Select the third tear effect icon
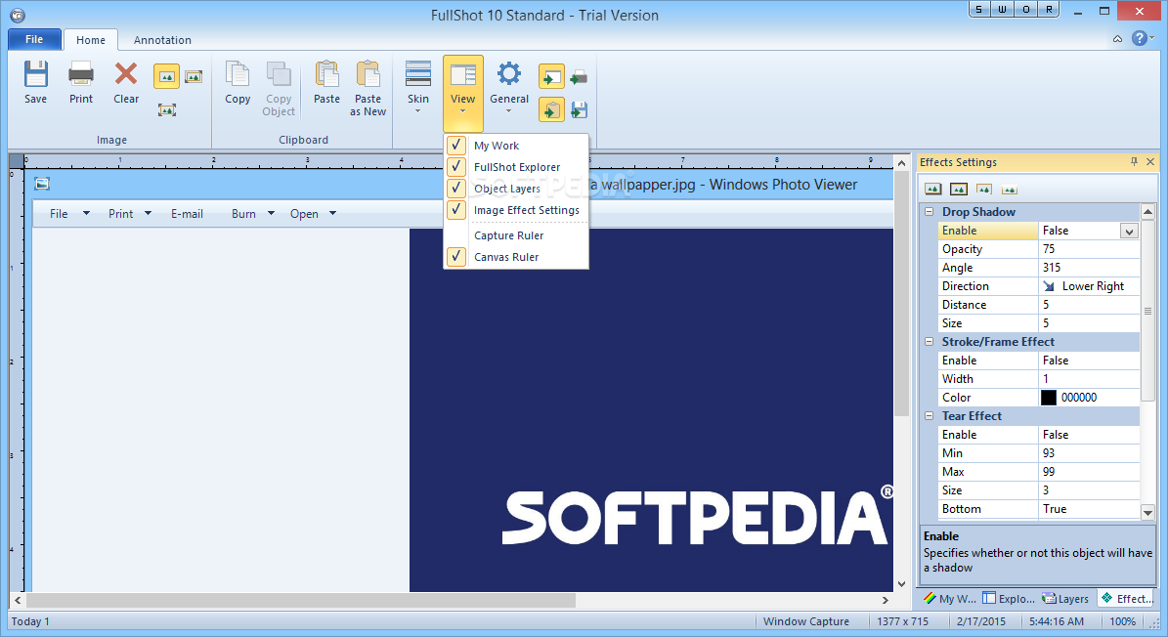Screen dimensions: 1168x637 pos(984,189)
